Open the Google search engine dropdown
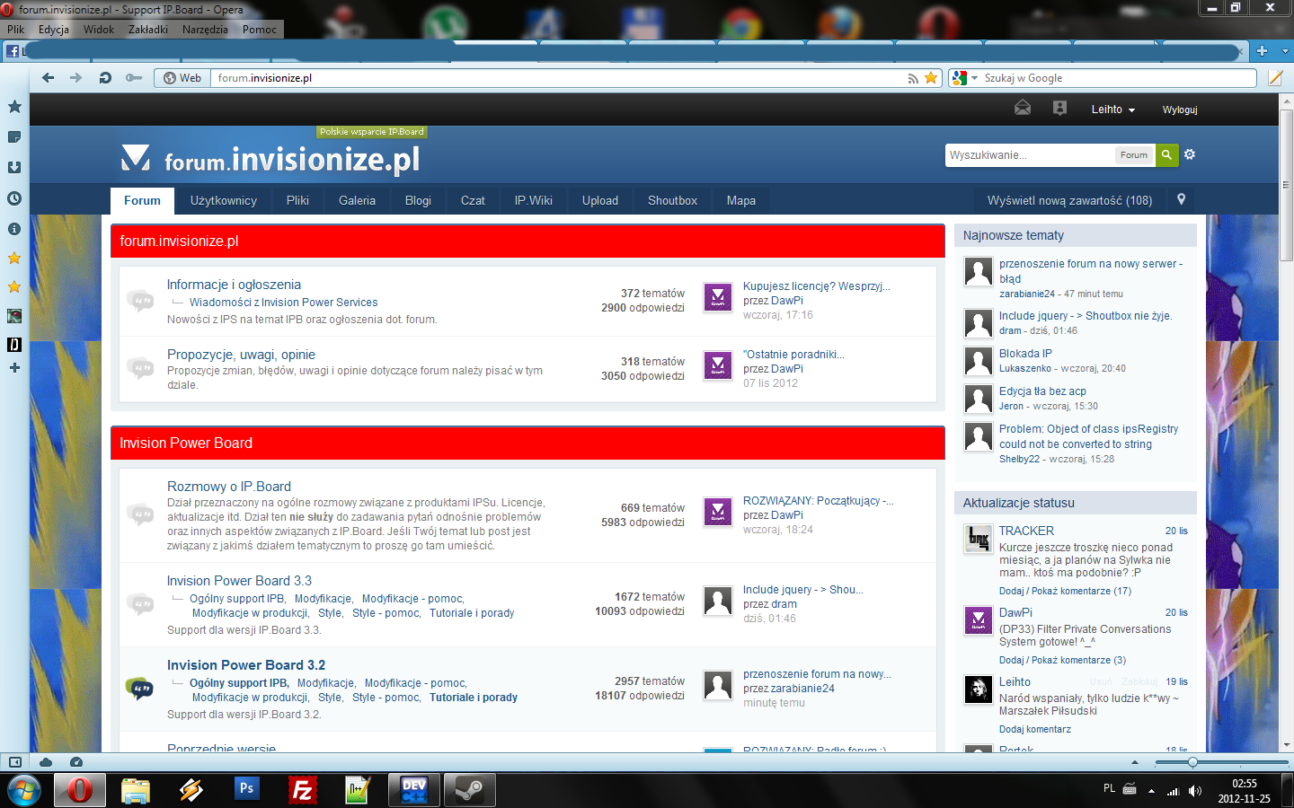The width and height of the screenshot is (1294, 808). click(x=965, y=78)
